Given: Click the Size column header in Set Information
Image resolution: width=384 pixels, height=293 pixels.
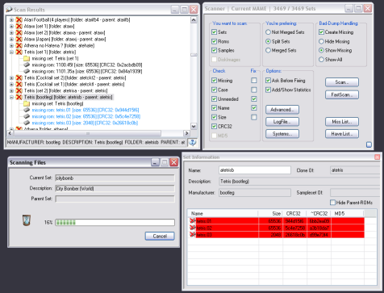Looking at the screenshot, I should click(x=270, y=214).
